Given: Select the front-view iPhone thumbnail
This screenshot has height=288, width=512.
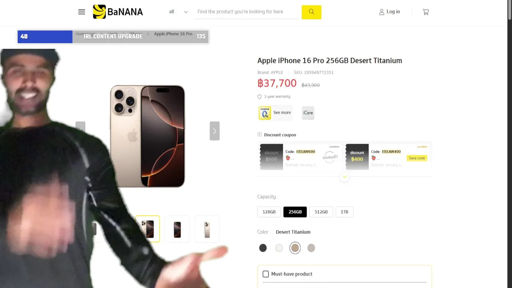Looking at the screenshot, I should tap(177, 229).
